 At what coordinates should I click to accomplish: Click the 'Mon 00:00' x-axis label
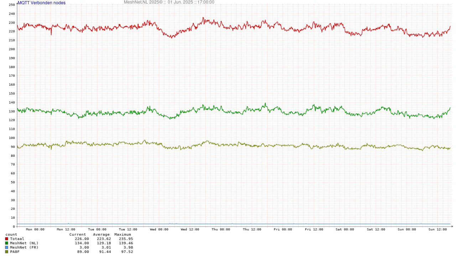click(35, 230)
